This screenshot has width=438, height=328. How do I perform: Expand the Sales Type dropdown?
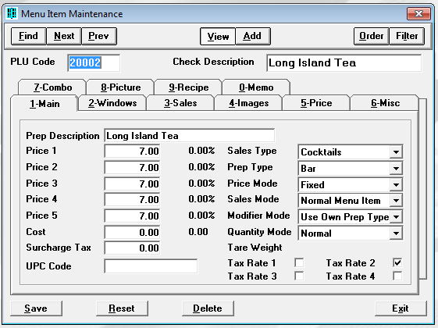coord(396,152)
